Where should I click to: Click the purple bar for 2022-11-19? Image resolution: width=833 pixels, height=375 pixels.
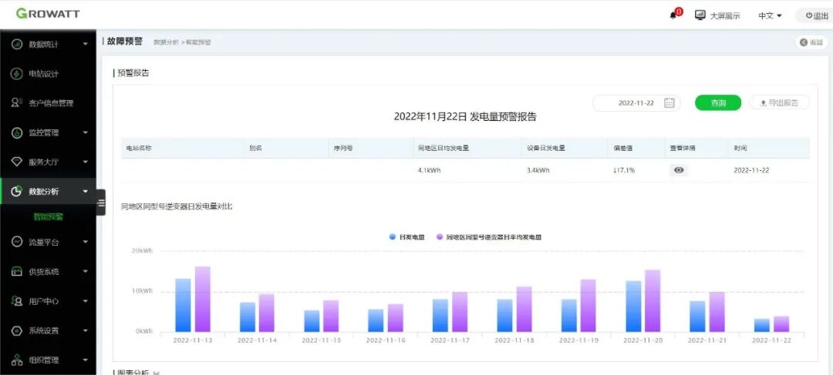pyautogui.click(x=588, y=306)
